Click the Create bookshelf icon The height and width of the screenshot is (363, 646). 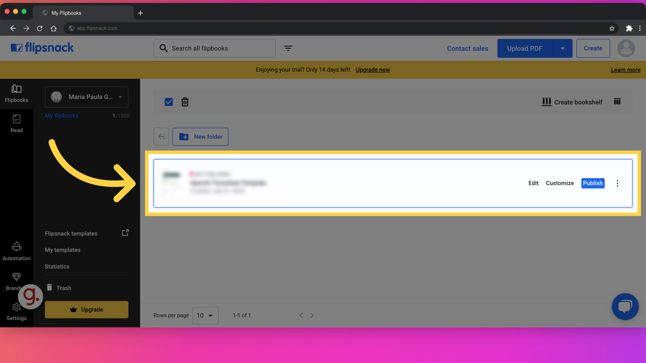[547, 102]
